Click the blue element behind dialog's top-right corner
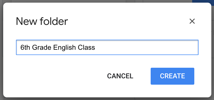 click(203, 1)
